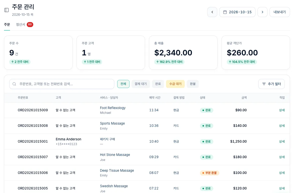Viewport: 294px width, 193px height.
Task: Click customer name Emma Anderson
Action: pos(68,139)
